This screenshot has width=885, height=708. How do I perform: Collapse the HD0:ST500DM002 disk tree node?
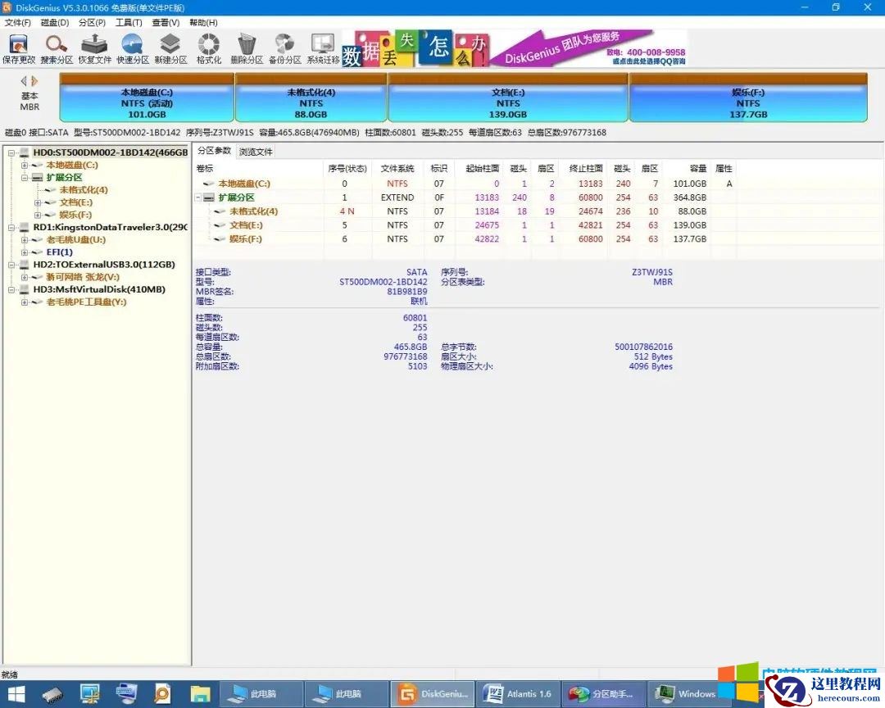click(11, 153)
